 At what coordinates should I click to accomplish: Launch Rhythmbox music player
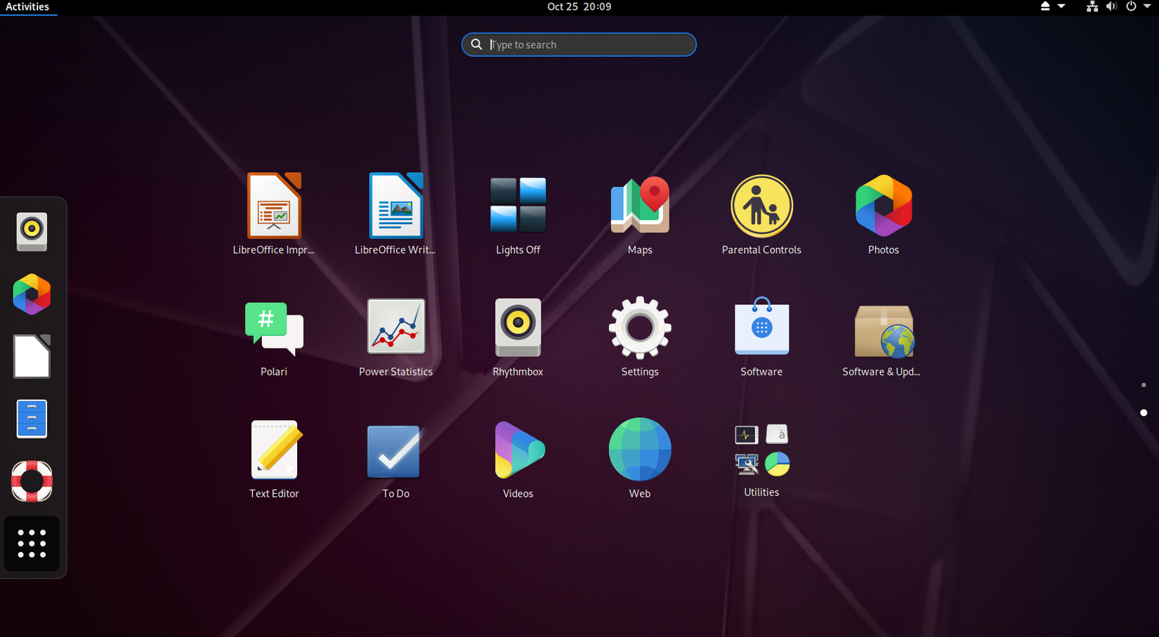tap(518, 327)
